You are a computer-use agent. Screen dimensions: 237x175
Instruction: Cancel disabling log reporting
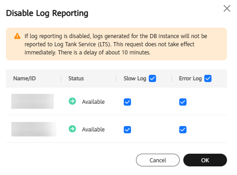(158, 160)
